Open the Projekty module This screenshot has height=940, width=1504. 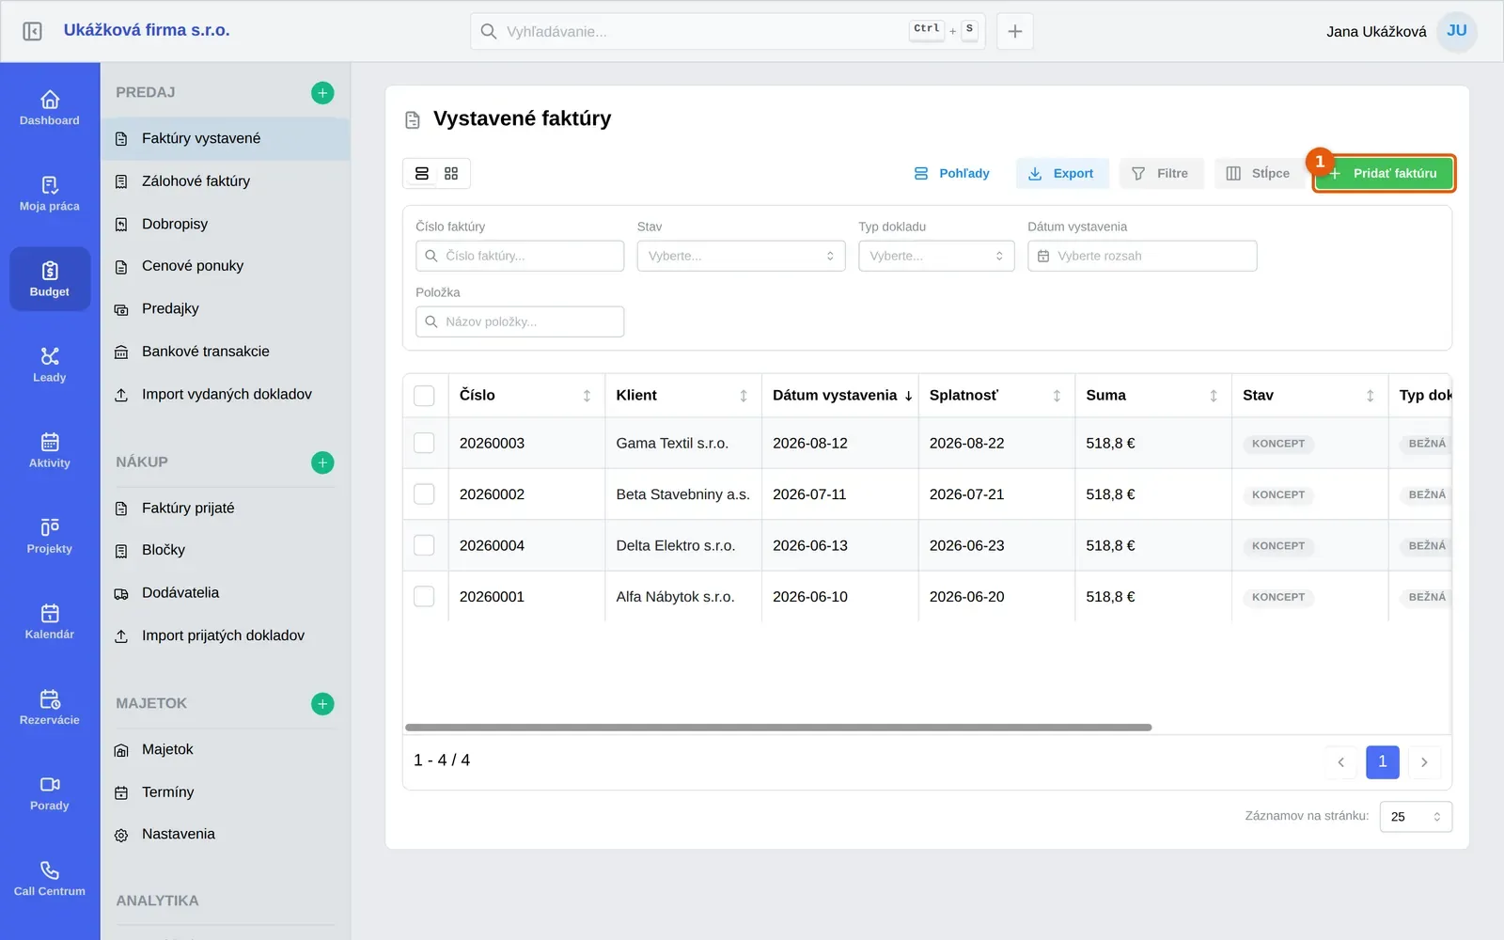point(50,536)
